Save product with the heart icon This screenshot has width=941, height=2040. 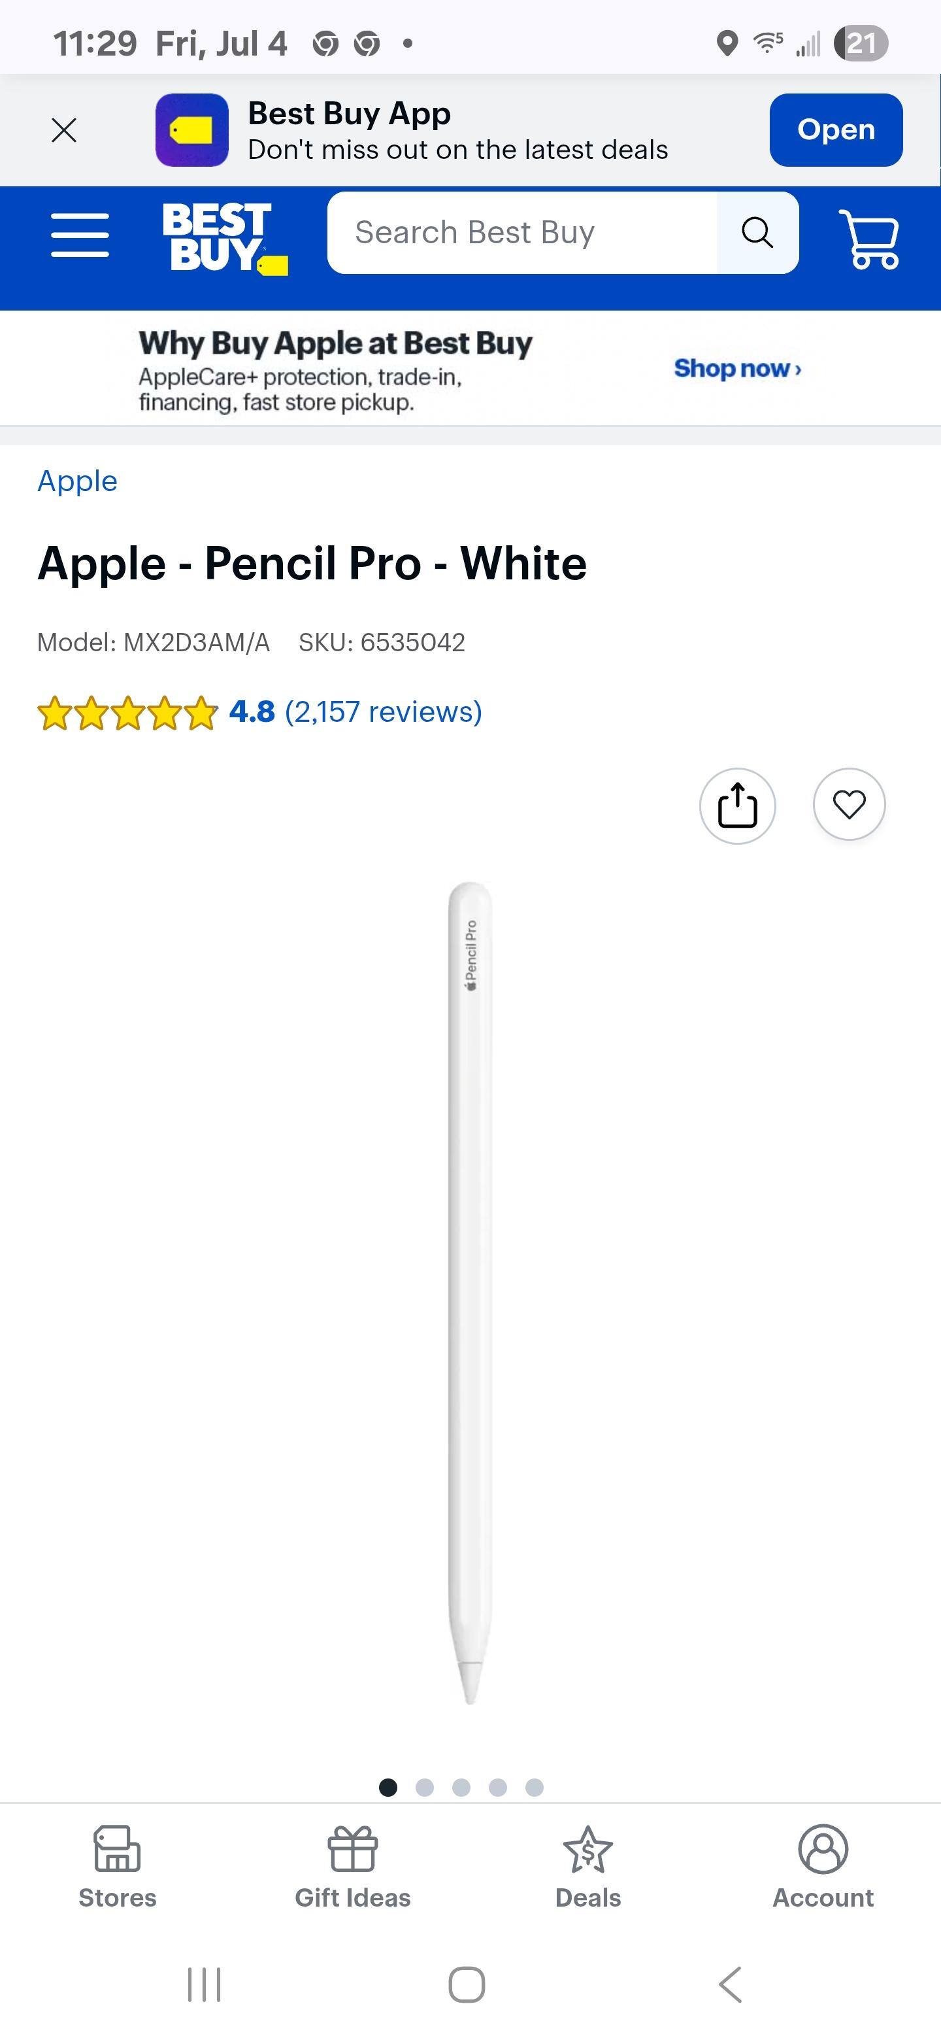click(x=850, y=804)
